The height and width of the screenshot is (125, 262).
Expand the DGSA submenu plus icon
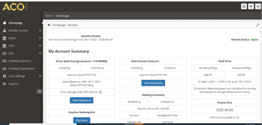[40, 38]
